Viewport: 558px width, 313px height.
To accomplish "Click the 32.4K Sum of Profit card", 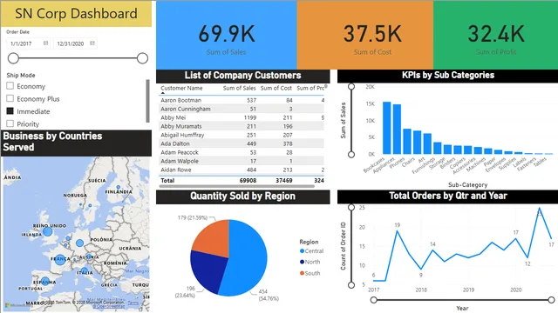I will point(496,35).
